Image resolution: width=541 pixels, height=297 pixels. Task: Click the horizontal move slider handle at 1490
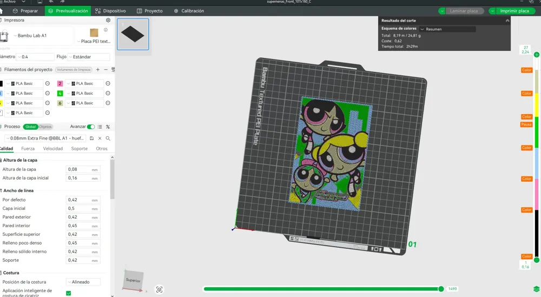click(441, 289)
